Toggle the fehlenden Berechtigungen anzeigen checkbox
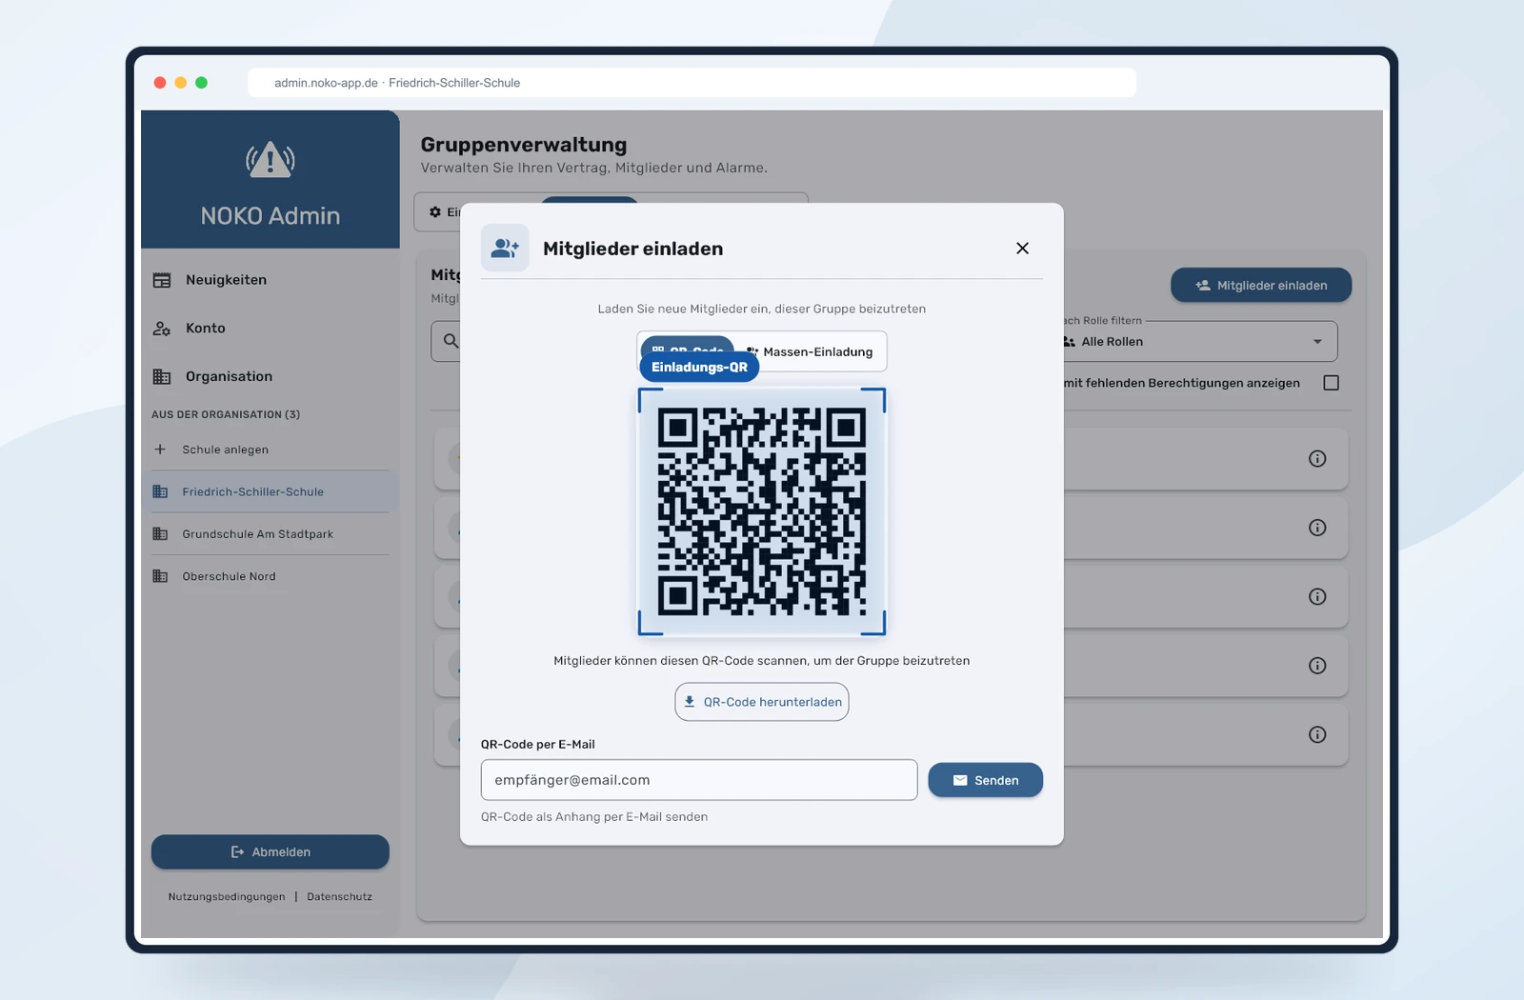 point(1332,383)
